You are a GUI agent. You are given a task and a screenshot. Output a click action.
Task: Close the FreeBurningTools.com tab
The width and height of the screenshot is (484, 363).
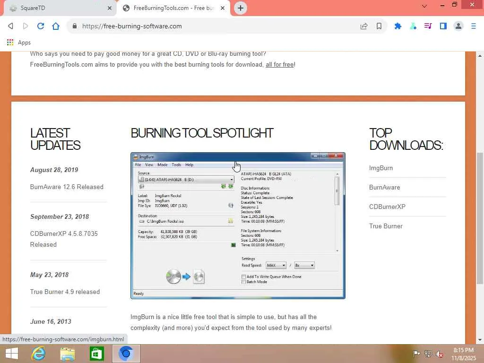(x=223, y=8)
